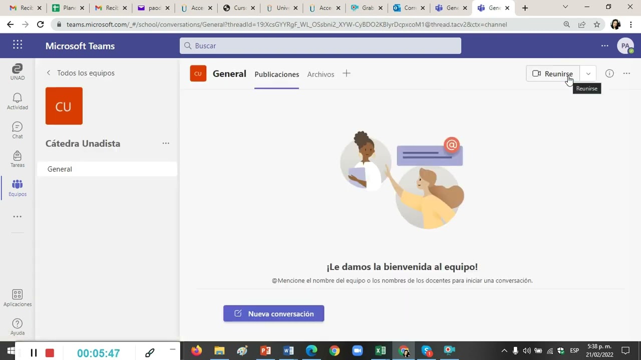This screenshot has width=641, height=360.
Task: Open File Explorer from taskbar
Action: pos(219,350)
